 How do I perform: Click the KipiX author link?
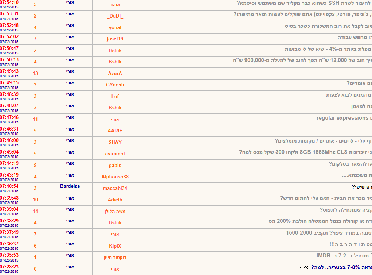pos(115,246)
